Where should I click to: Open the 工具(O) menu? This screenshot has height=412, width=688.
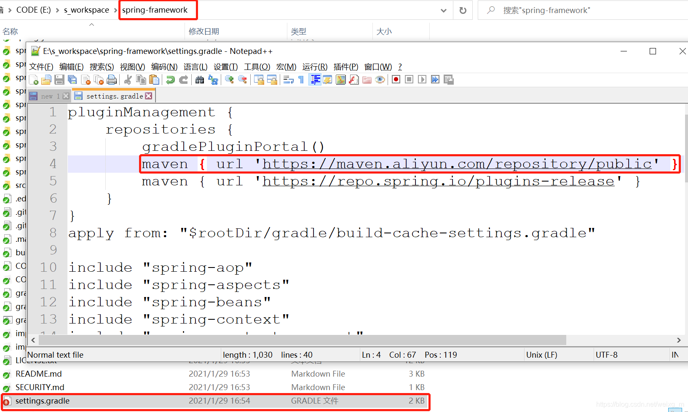(x=257, y=67)
